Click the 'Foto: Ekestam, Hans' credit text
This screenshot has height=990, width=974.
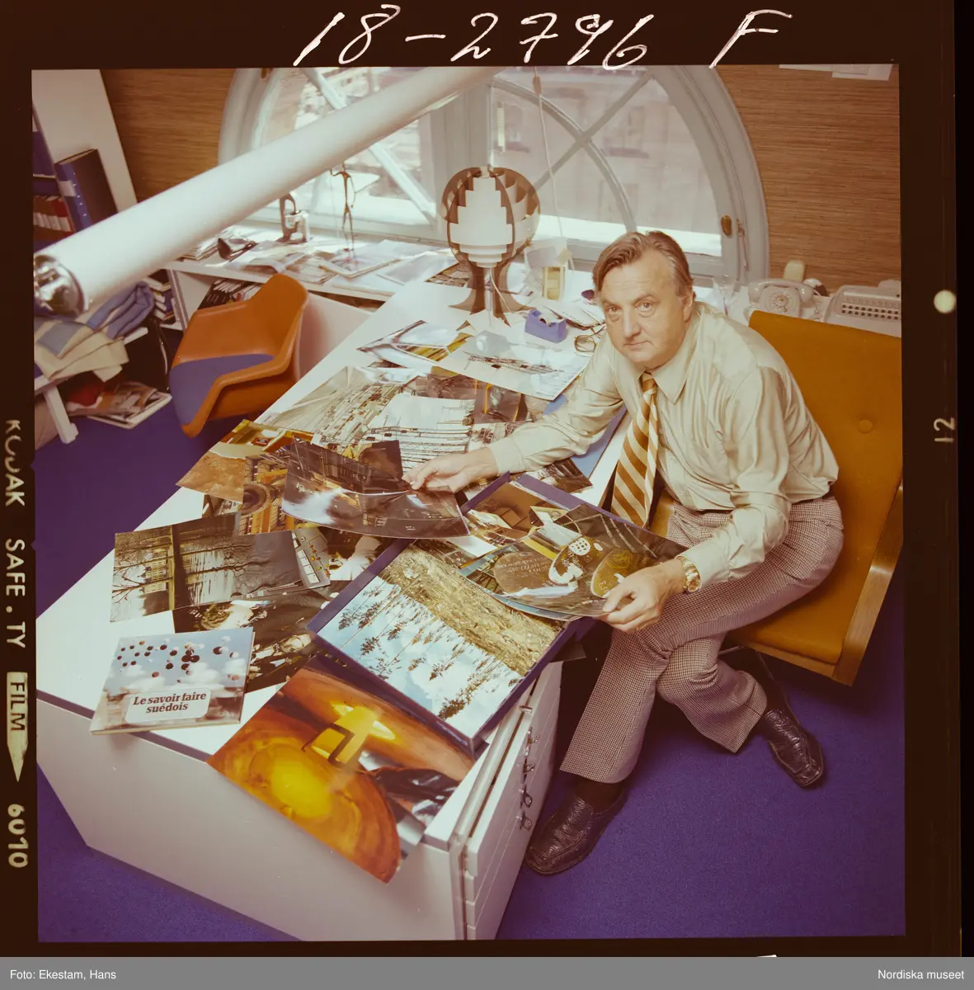click(60, 974)
